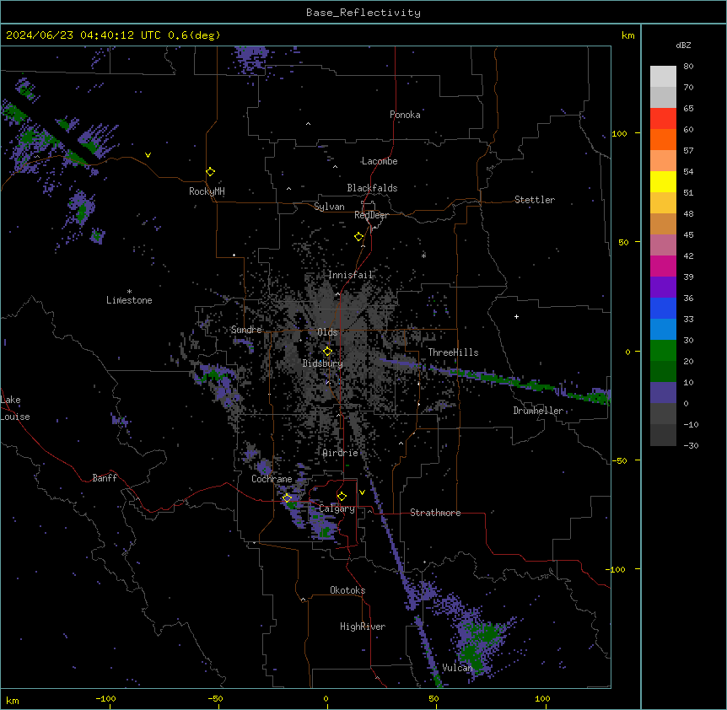Click the white caret marker west of Ponoka
Viewport: 727px width, 710px height.
click(x=308, y=124)
